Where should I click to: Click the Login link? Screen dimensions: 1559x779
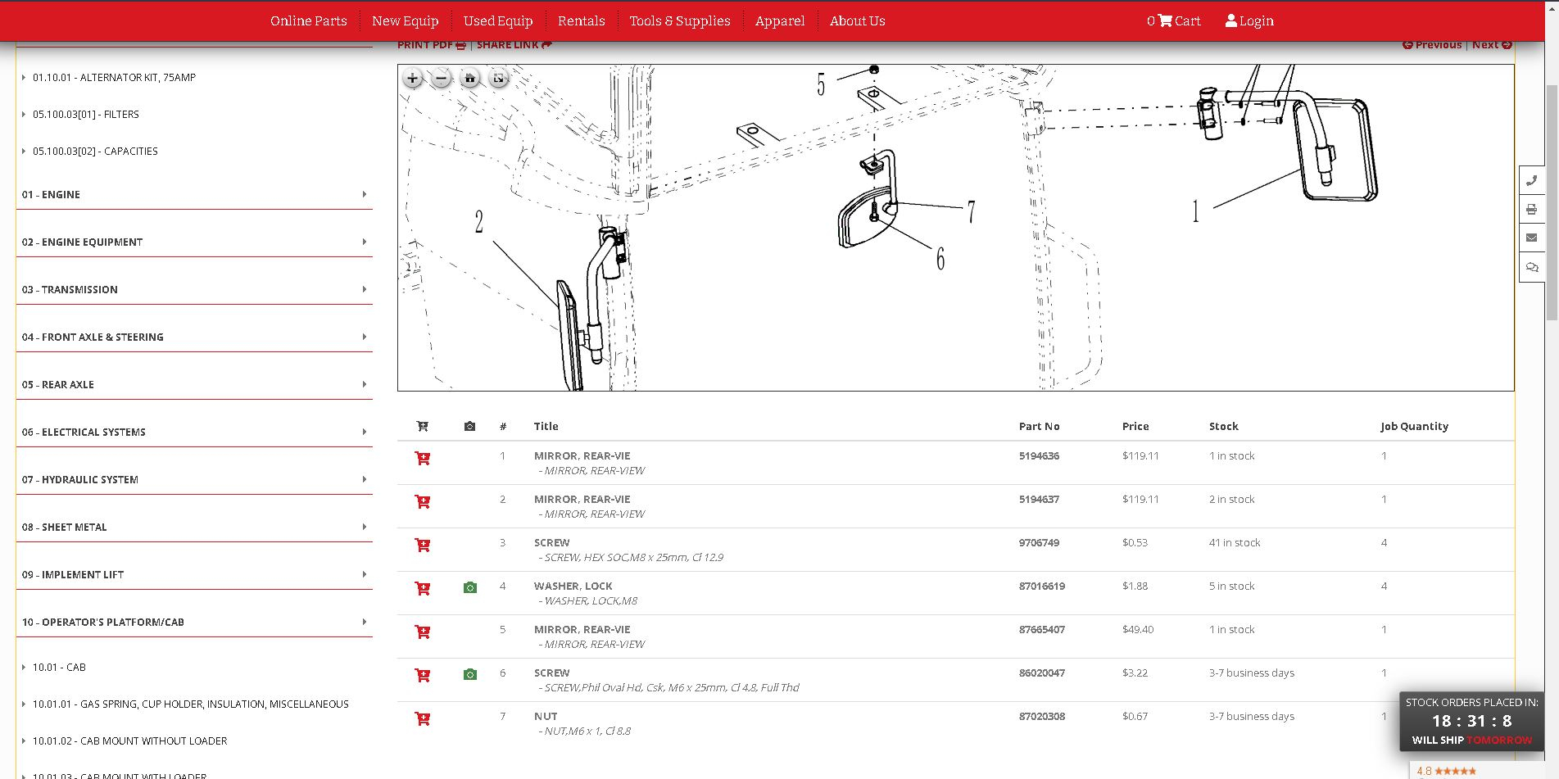tap(1249, 21)
